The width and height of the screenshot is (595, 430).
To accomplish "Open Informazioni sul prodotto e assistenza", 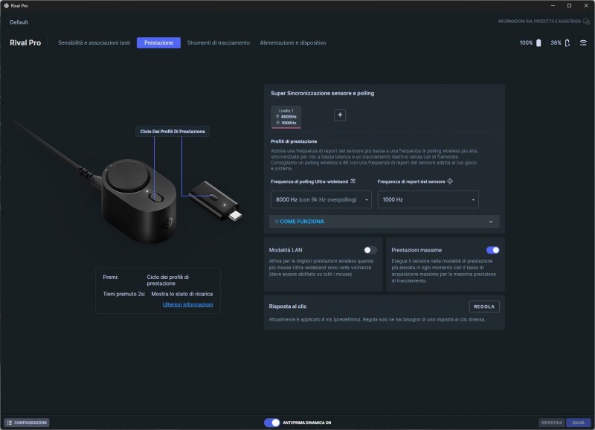I will click(x=539, y=22).
